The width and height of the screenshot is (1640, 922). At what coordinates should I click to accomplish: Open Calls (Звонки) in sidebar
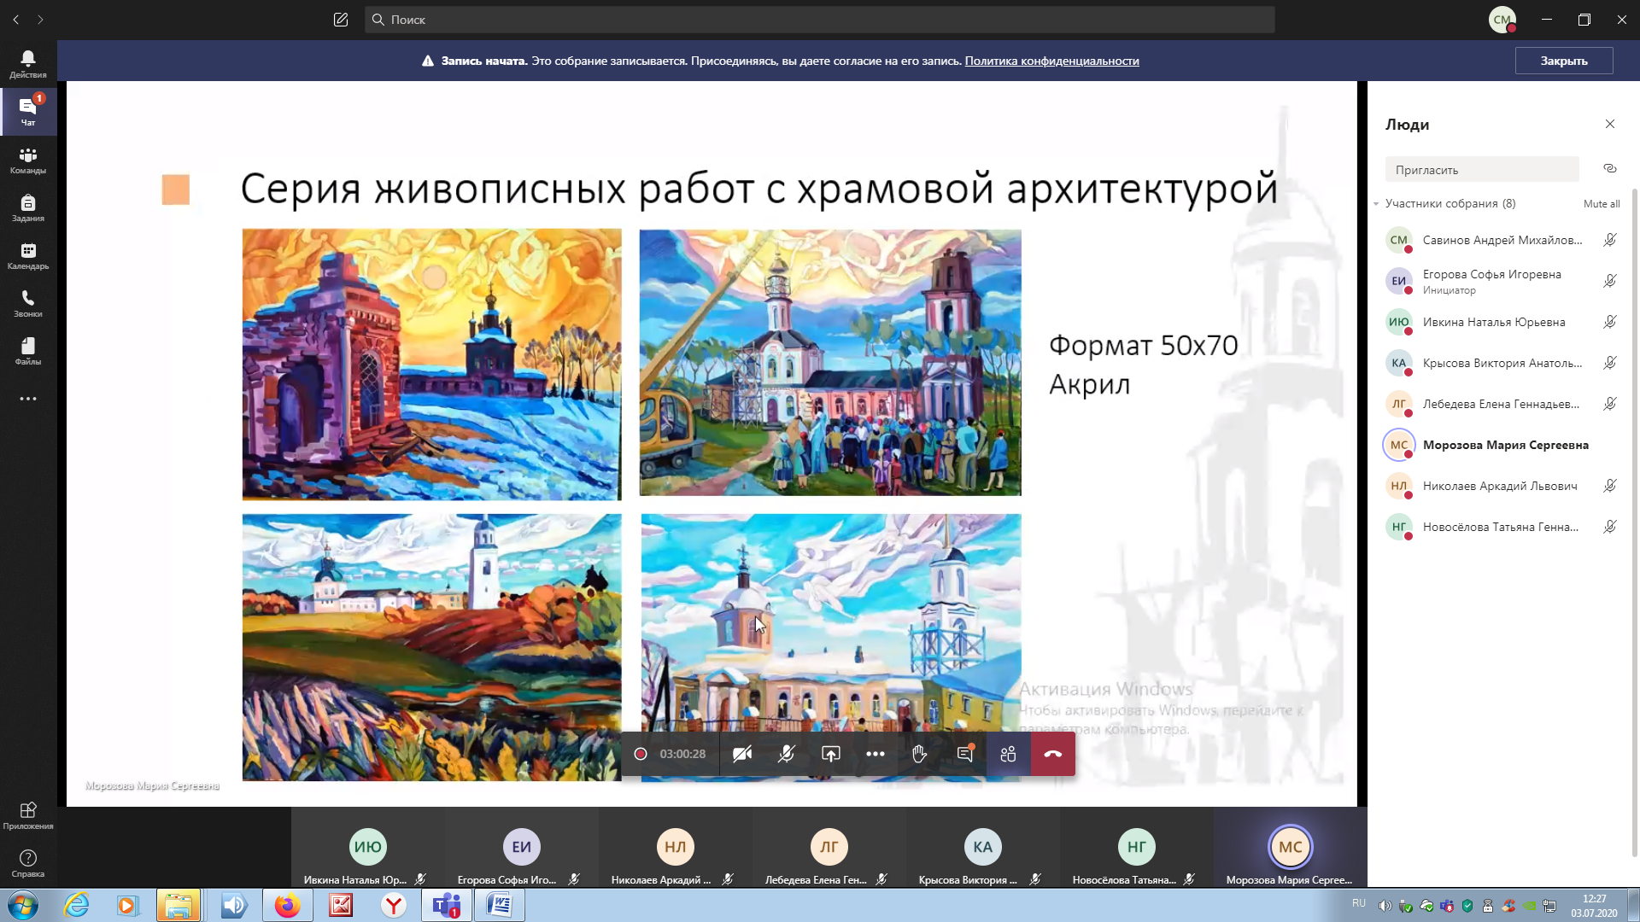pos(28,303)
